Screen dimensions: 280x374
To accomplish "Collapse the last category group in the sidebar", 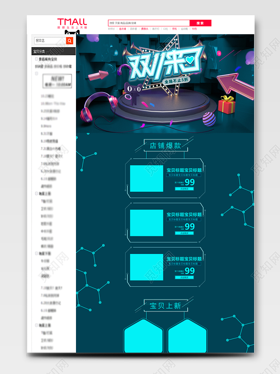I will [x=37, y=325].
